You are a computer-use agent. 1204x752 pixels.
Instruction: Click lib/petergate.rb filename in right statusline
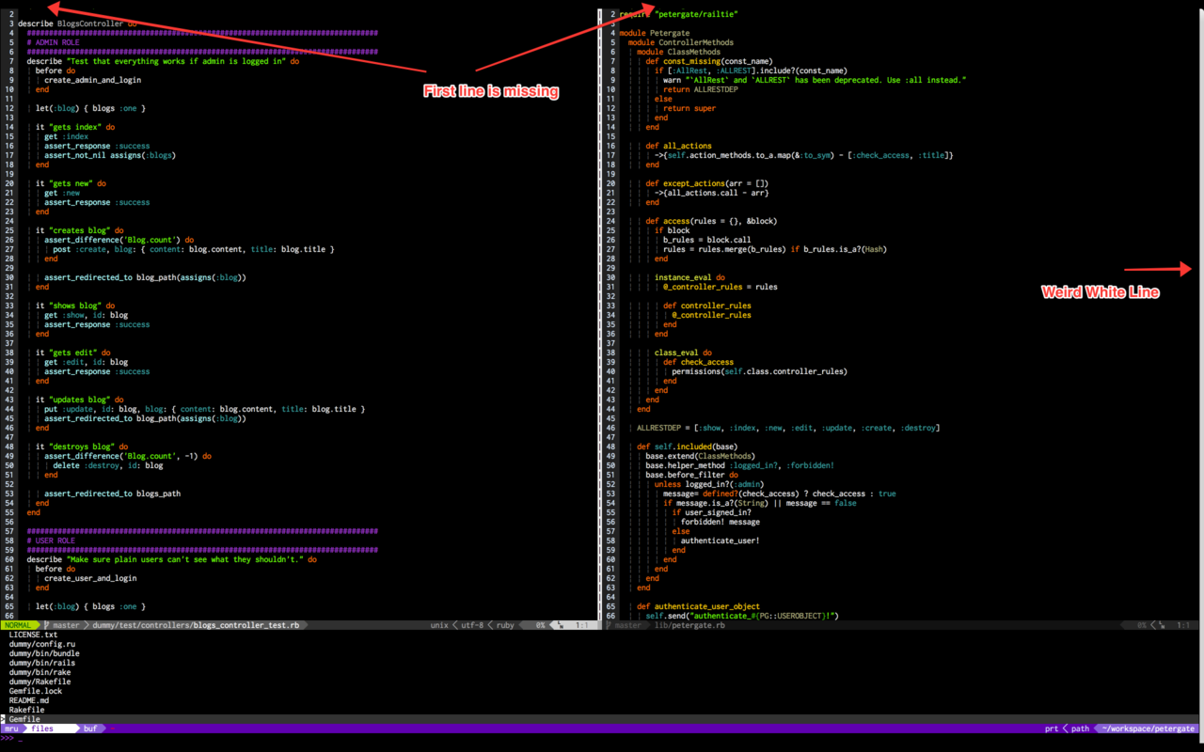pos(691,625)
